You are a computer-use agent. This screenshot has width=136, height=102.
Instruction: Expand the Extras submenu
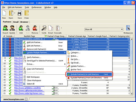pyautogui.click(x=45, y=64)
